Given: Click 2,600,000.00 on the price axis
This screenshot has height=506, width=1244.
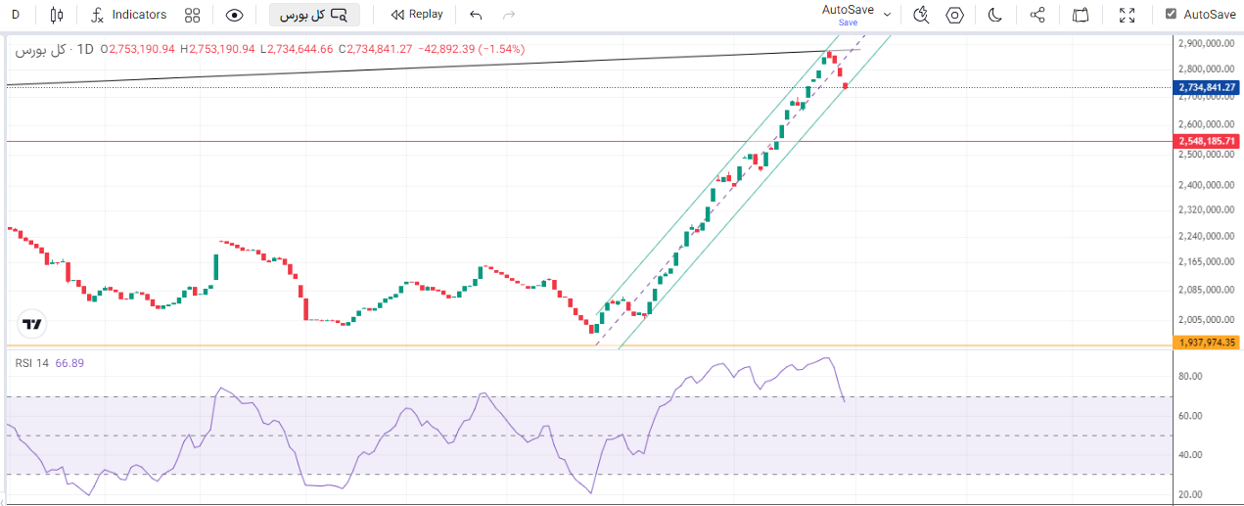Looking at the screenshot, I should [x=1206, y=124].
